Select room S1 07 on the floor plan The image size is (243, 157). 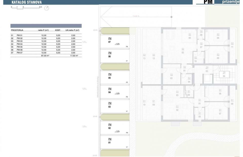click(x=220, y=111)
